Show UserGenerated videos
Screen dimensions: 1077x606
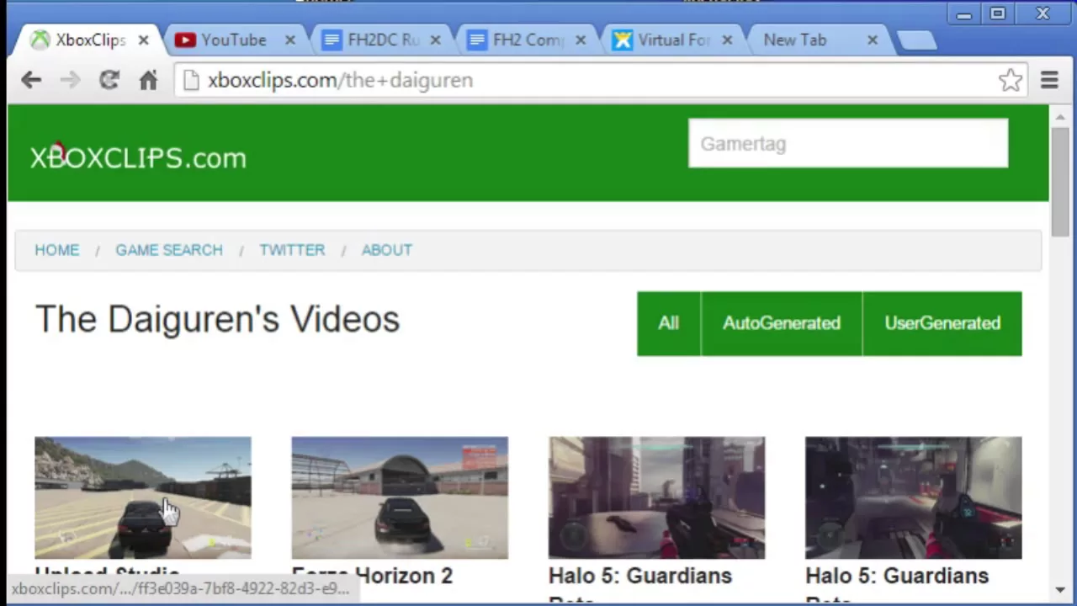[942, 323]
